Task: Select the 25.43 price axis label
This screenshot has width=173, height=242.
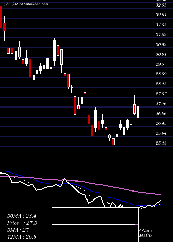Action: pos(161,143)
